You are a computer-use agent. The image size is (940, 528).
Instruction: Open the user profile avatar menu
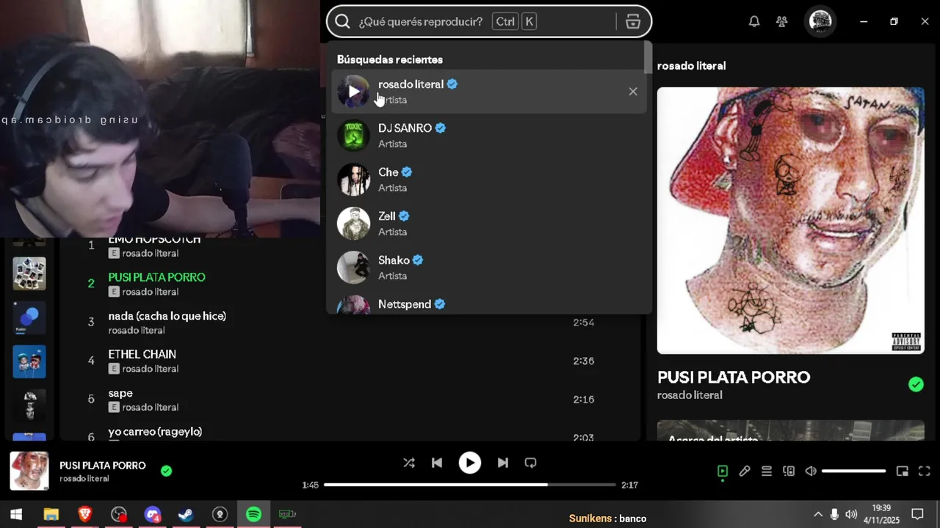click(x=820, y=21)
